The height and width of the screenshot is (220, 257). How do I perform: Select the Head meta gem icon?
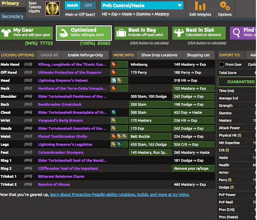(x=114, y=80)
